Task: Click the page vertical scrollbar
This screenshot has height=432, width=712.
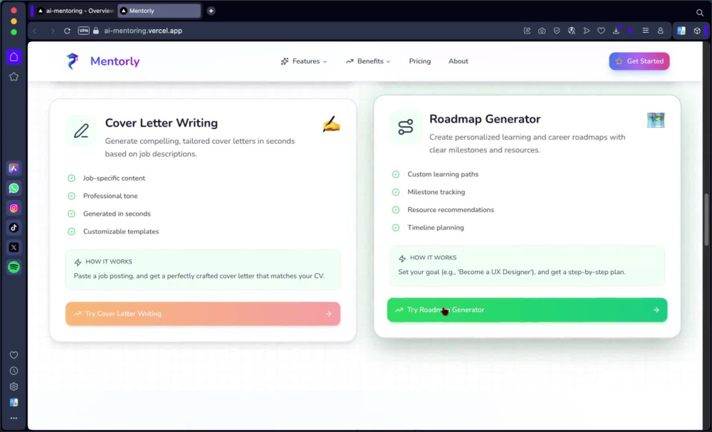Action: [706, 220]
